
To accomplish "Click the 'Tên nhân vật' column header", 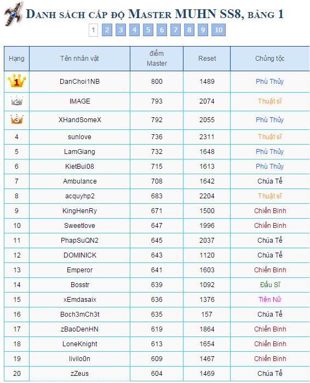I will click(x=79, y=59).
